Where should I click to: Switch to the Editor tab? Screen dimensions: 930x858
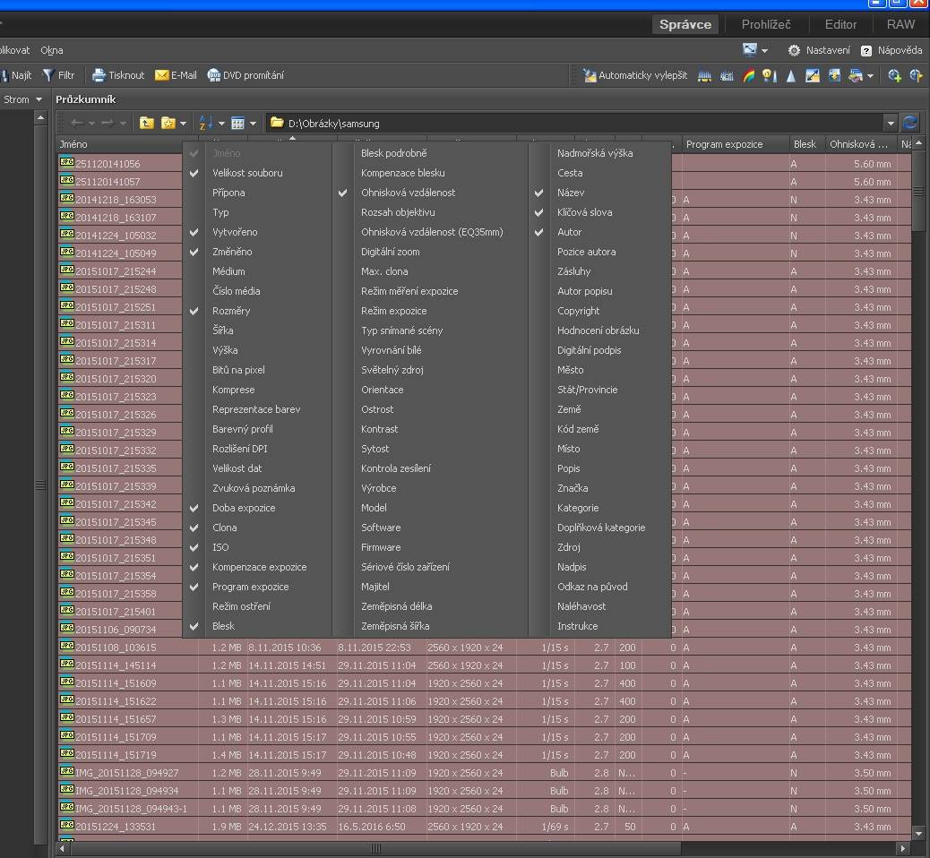click(x=840, y=24)
